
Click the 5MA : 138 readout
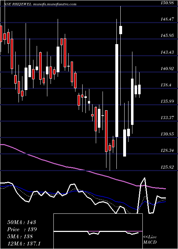20,236
